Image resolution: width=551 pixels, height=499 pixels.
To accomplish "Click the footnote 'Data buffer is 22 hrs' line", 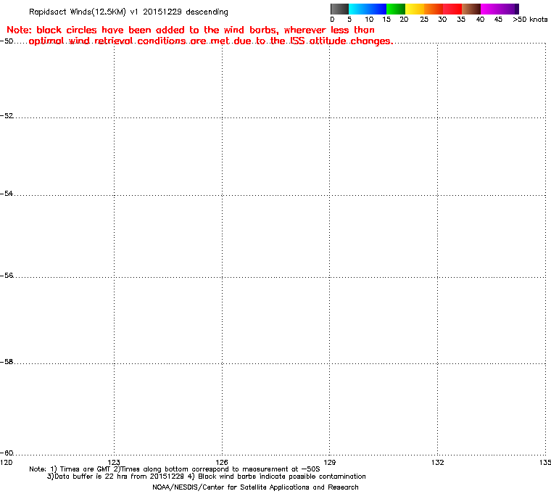I will pyautogui.click(x=207, y=477).
